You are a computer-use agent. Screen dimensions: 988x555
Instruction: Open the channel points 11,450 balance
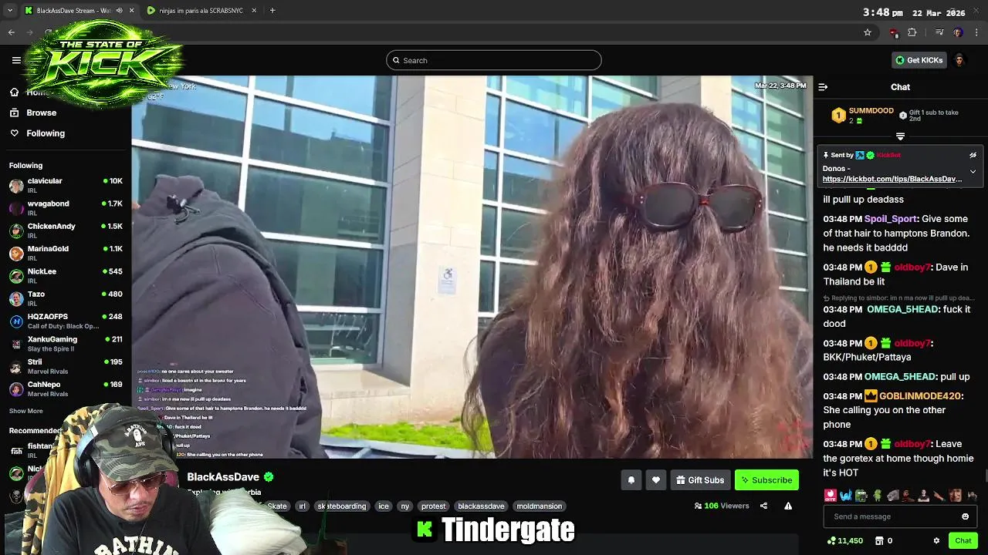pyautogui.click(x=844, y=541)
